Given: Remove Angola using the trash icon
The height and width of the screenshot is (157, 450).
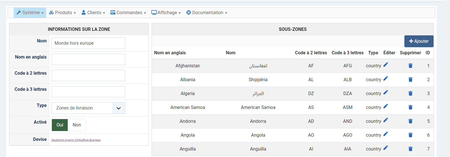Looking at the screenshot, I should (410, 135).
